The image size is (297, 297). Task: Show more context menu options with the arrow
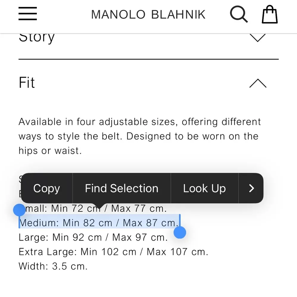point(251,188)
